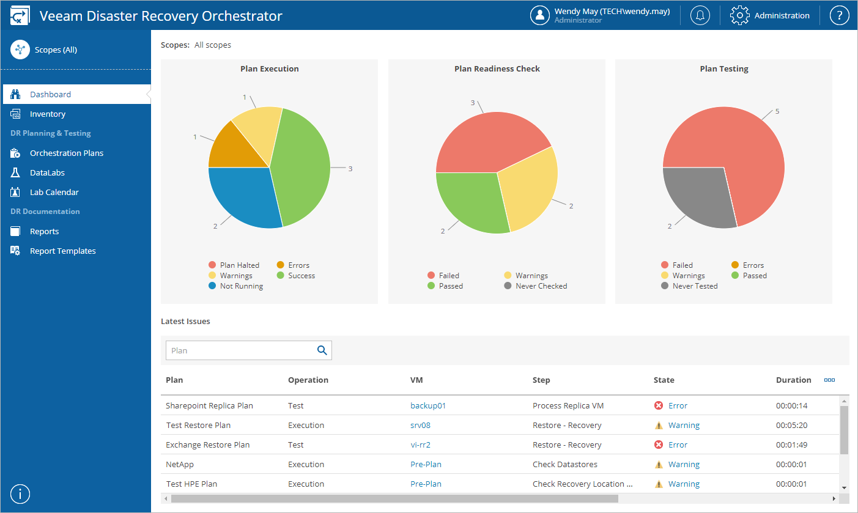858x513 pixels.
Task: Click the search magnifier in Plan field
Action: pyautogui.click(x=322, y=350)
